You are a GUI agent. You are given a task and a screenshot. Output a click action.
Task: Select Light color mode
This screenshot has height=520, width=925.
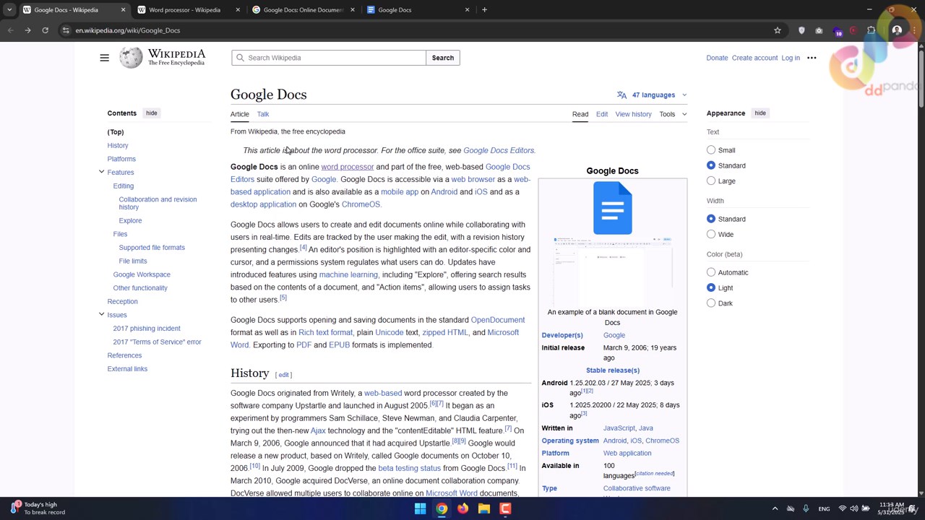711,287
